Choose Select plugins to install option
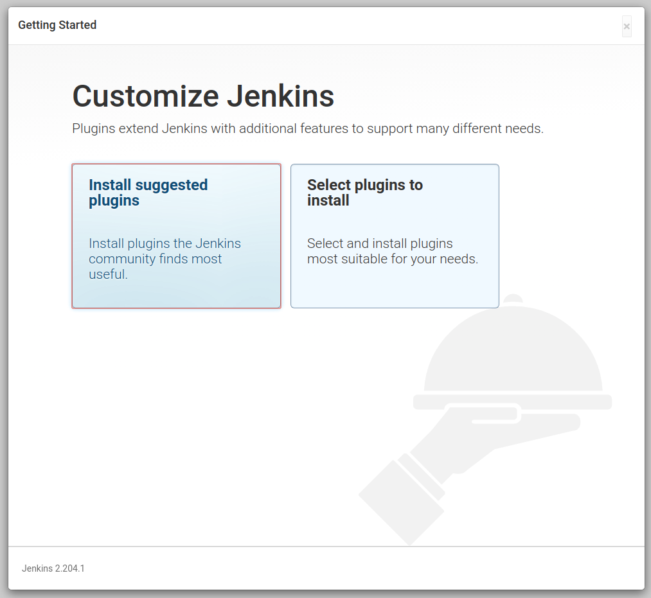Screen dimensions: 651x598 coord(395,236)
